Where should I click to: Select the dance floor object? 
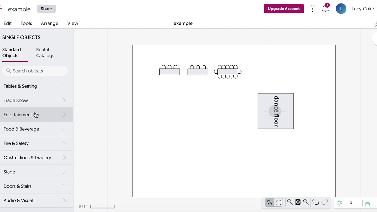click(x=275, y=111)
